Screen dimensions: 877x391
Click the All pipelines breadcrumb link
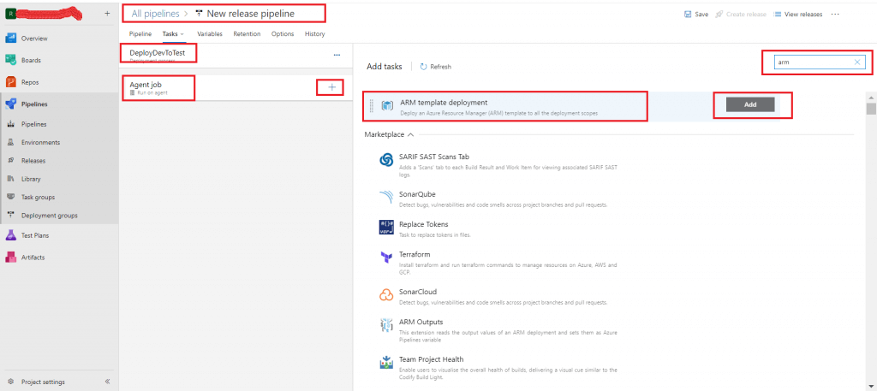pyautogui.click(x=155, y=14)
